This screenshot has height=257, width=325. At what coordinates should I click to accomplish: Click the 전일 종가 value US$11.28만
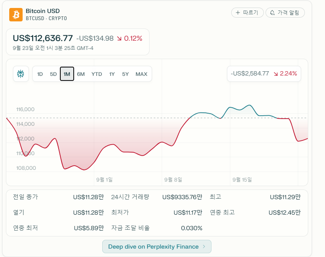click(88, 197)
